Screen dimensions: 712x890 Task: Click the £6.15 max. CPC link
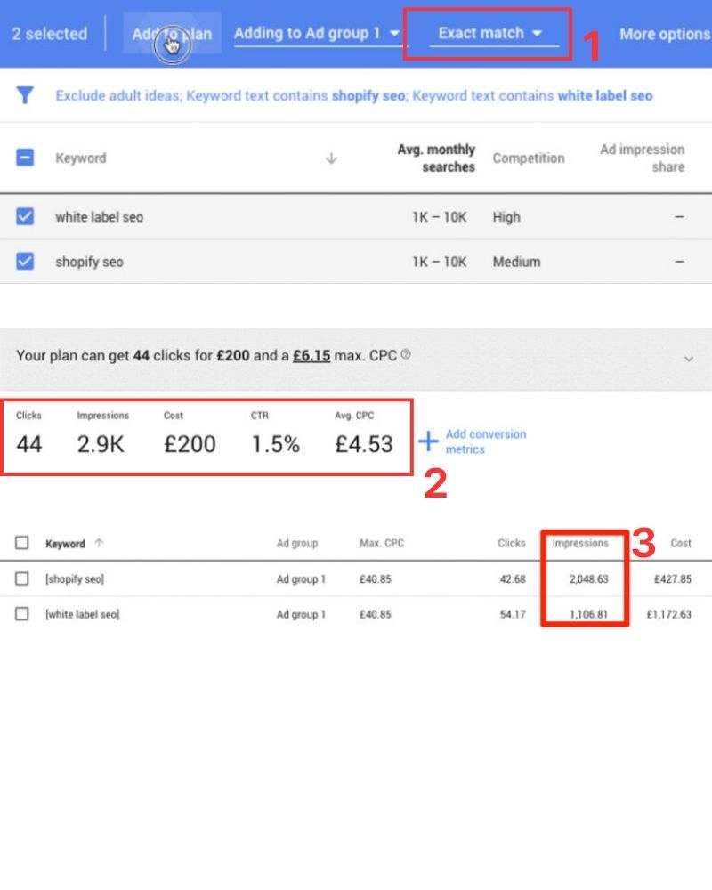point(311,355)
